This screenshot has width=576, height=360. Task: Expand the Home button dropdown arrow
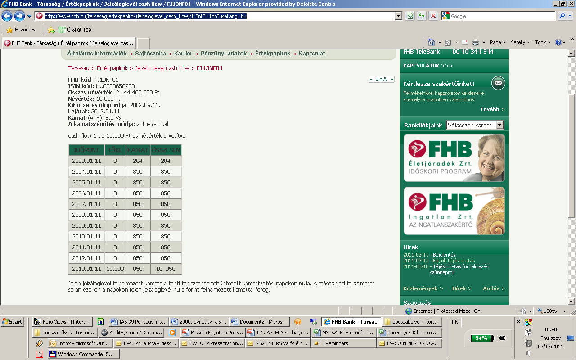pyautogui.click(x=440, y=43)
